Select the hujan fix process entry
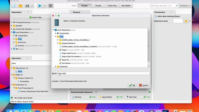Viewport: 199px width, 112px height. point(65,60)
